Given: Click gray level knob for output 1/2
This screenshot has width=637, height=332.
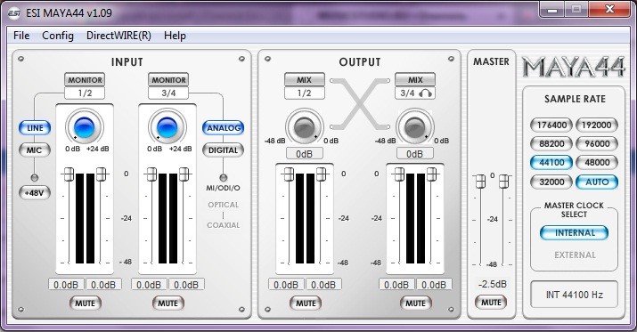Looking at the screenshot, I should tap(305, 127).
